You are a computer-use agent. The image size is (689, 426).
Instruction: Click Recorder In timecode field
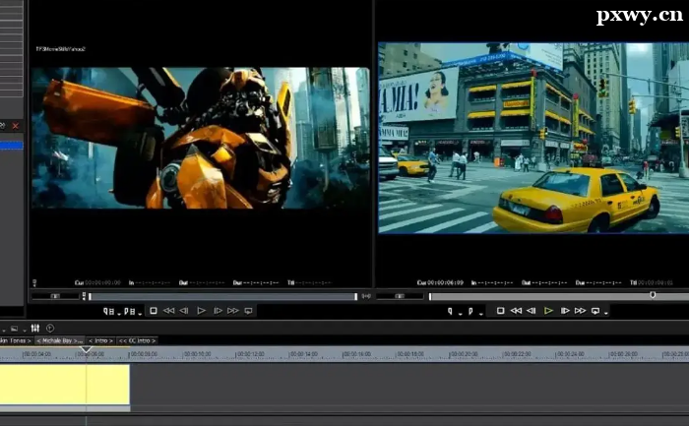(492, 282)
